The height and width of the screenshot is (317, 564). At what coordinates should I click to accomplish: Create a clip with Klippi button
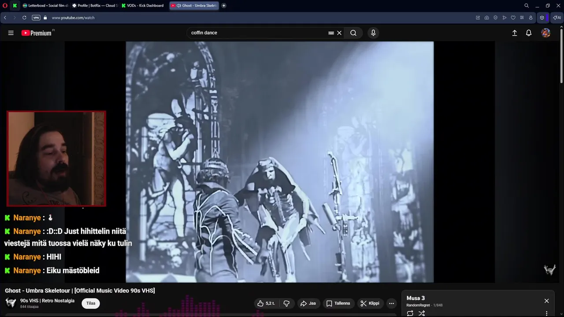pyautogui.click(x=370, y=303)
